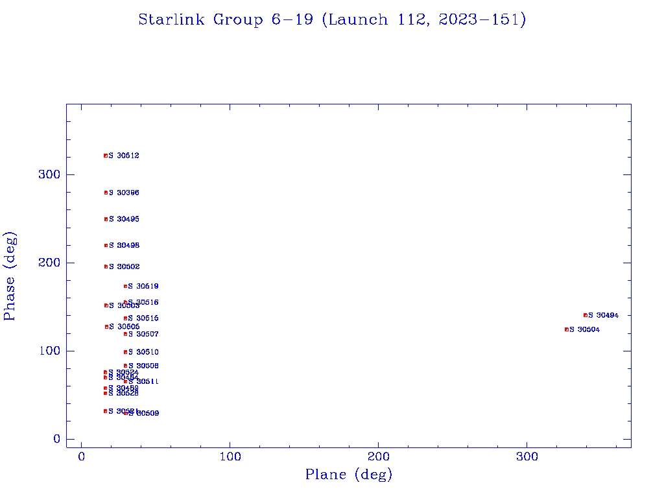
Task: Click the red marker beside S 30507
Action: [125, 334]
